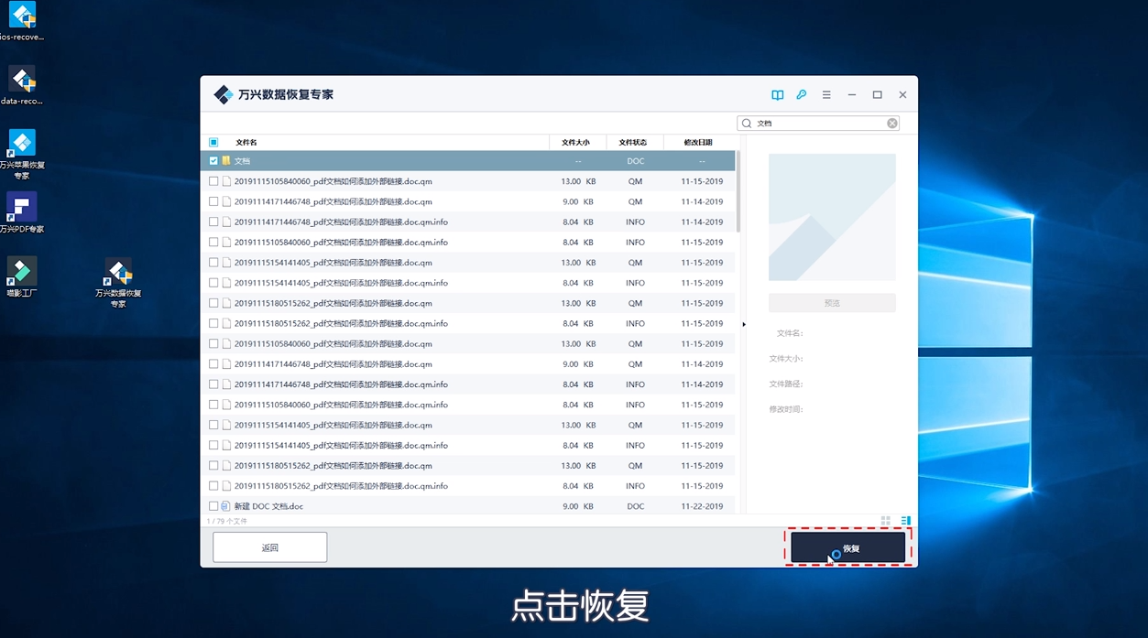The image size is (1148, 638).
Task: Open the ios-recove... desktop shortcut
Action: (22, 22)
